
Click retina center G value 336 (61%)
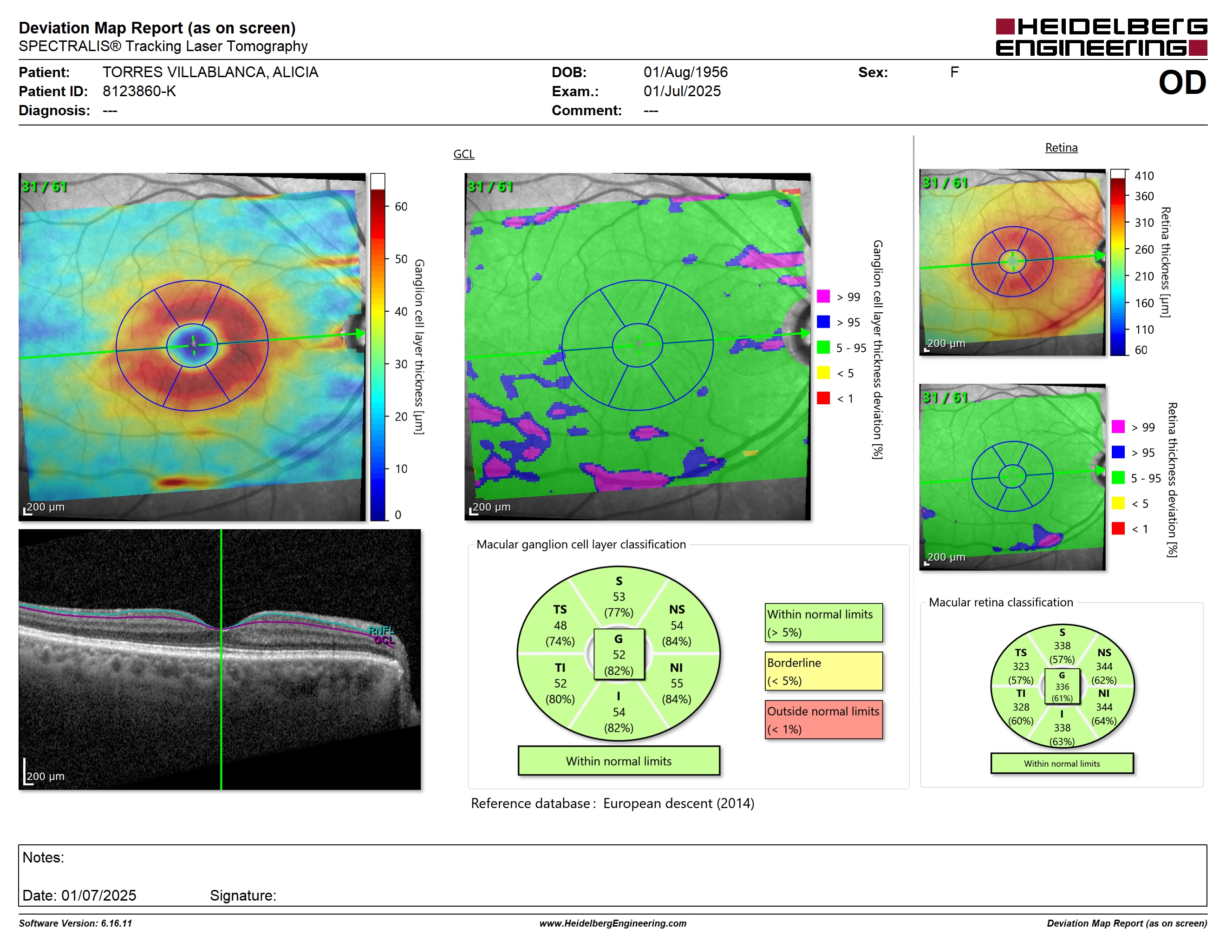[x=1062, y=692]
